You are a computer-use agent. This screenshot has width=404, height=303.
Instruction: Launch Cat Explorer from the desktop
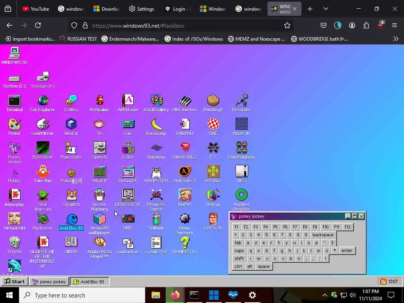43,103
